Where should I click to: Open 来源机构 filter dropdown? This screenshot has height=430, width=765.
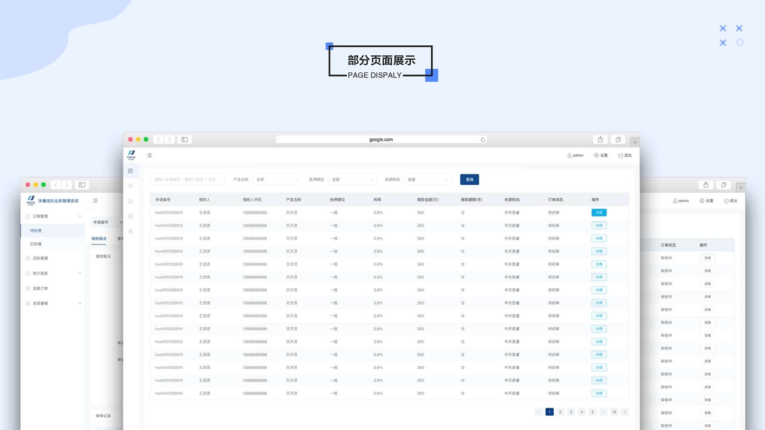(x=428, y=179)
